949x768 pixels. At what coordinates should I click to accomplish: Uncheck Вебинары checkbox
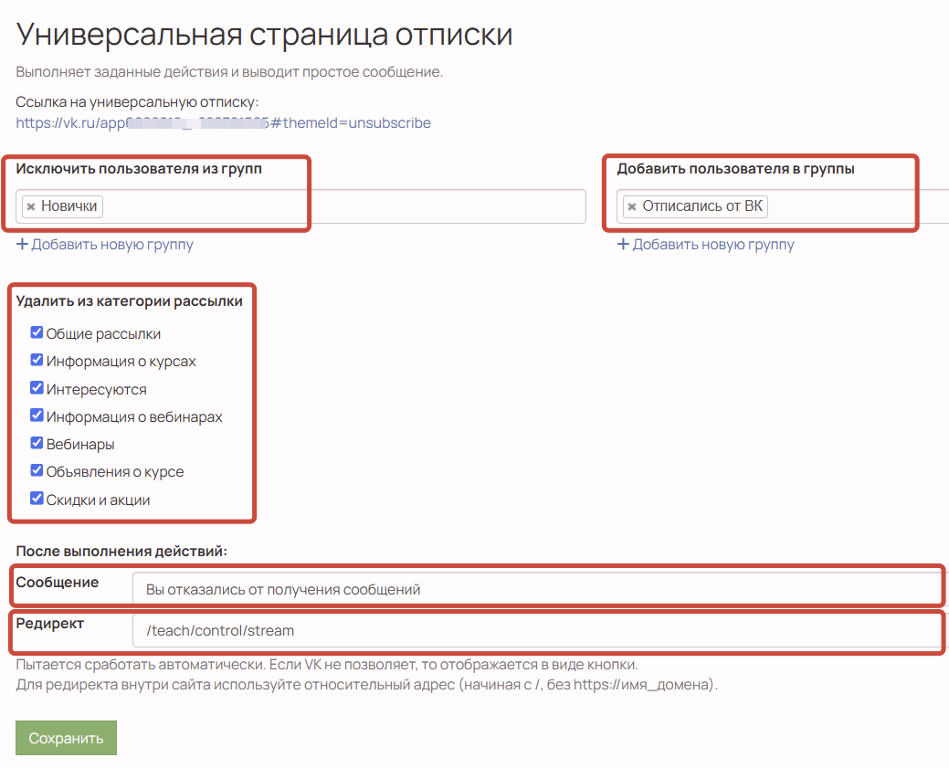[x=37, y=443]
